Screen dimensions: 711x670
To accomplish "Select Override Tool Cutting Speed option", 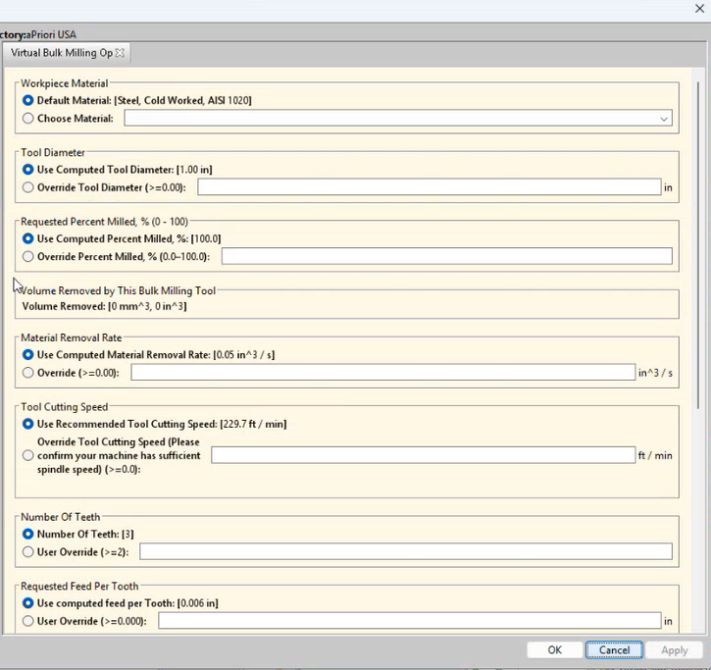I will 28,455.
